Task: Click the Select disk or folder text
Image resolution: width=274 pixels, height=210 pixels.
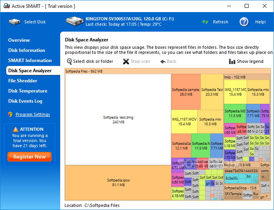Action: pyautogui.click(x=93, y=61)
